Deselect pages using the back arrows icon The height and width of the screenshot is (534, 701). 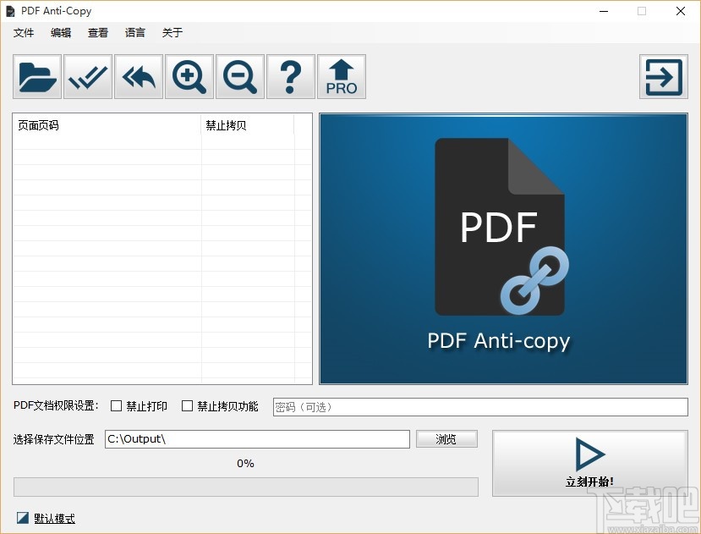pyautogui.click(x=138, y=76)
